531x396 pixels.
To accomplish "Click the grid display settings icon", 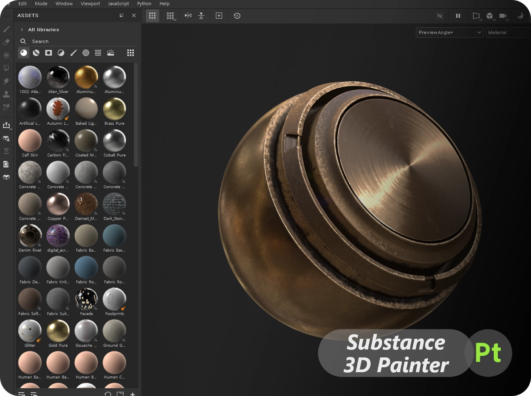I will click(x=171, y=16).
